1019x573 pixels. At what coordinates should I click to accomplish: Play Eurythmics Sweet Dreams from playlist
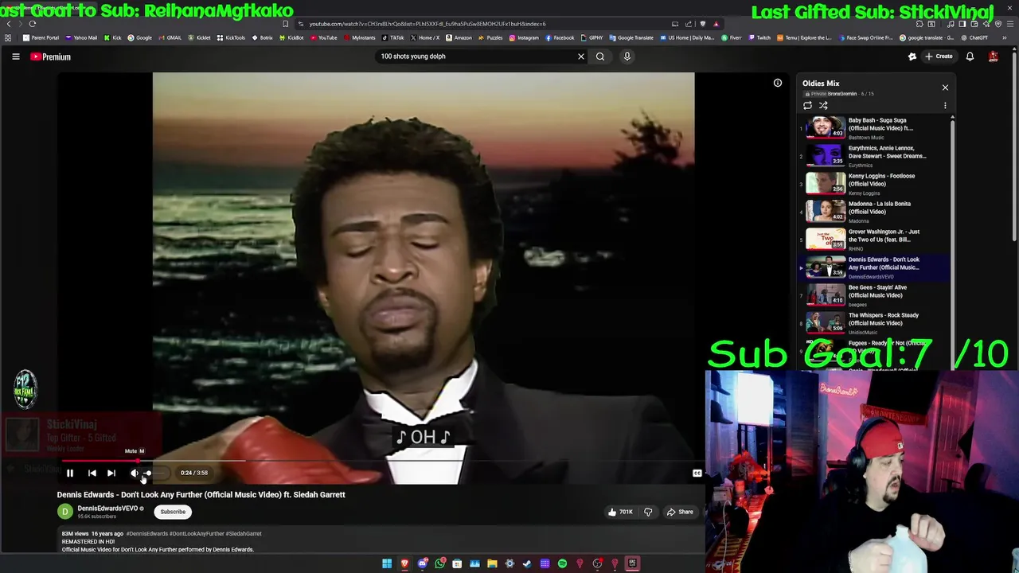tap(873, 156)
